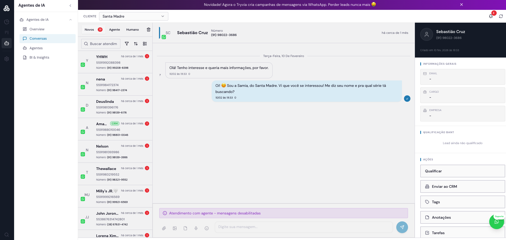This screenshot has width=506, height=240.
Task: Click the microphone audio icon
Action: [x=196, y=228]
